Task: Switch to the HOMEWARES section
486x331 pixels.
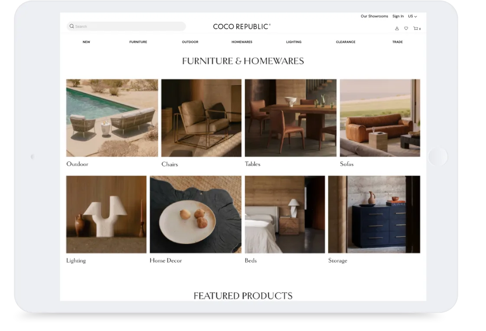Action: coord(241,42)
